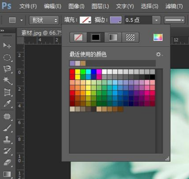189x179 pixels.
Task: Open the 描边 stroke color dropdown
Action: (116, 20)
